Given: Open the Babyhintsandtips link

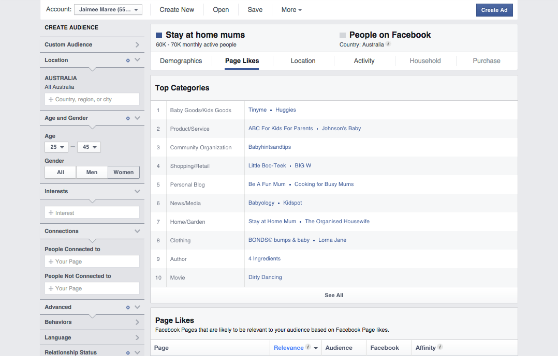Looking at the screenshot, I should point(269,147).
